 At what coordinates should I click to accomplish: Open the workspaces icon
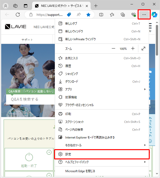pos(15,6)
